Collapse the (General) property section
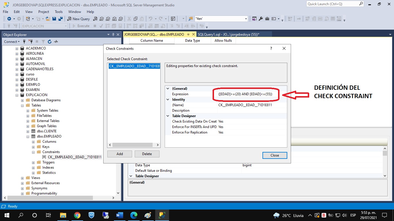 click(168, 89)
